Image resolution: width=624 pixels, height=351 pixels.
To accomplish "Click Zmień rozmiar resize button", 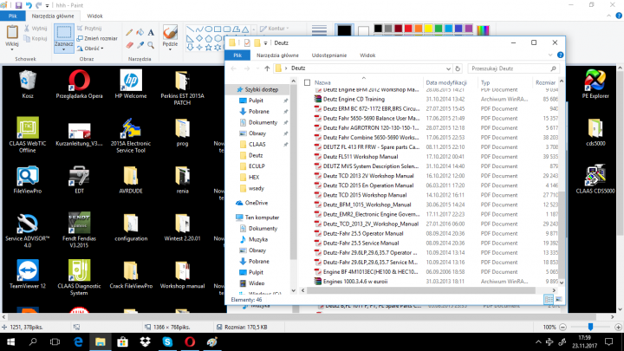I will point(98,38).
